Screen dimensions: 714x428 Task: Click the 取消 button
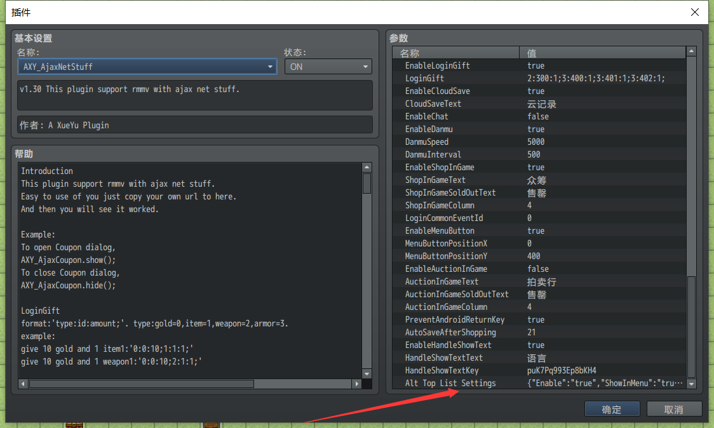pyautogui.click(x=674, y=410)
